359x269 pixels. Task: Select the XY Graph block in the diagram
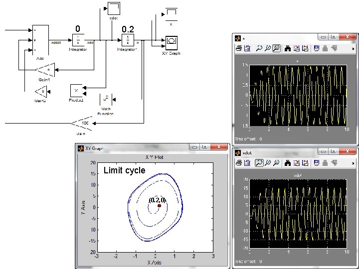coord(172,43)
